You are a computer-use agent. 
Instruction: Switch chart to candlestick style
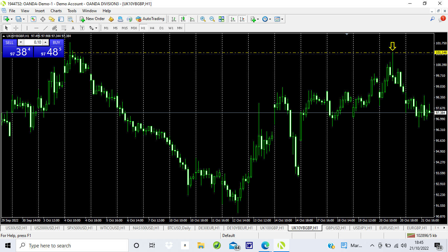[x=183, y=19]
